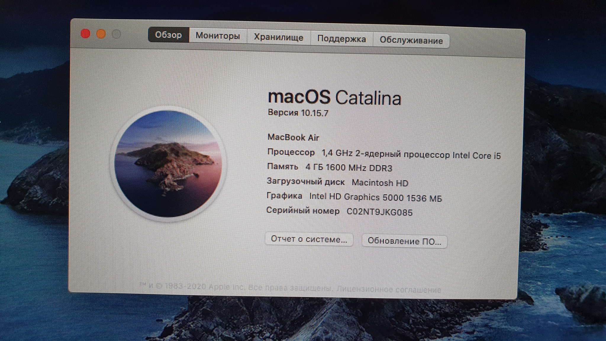606x341 pixels.
Task: Open the Мониторы tab
Action: [218, 36]
